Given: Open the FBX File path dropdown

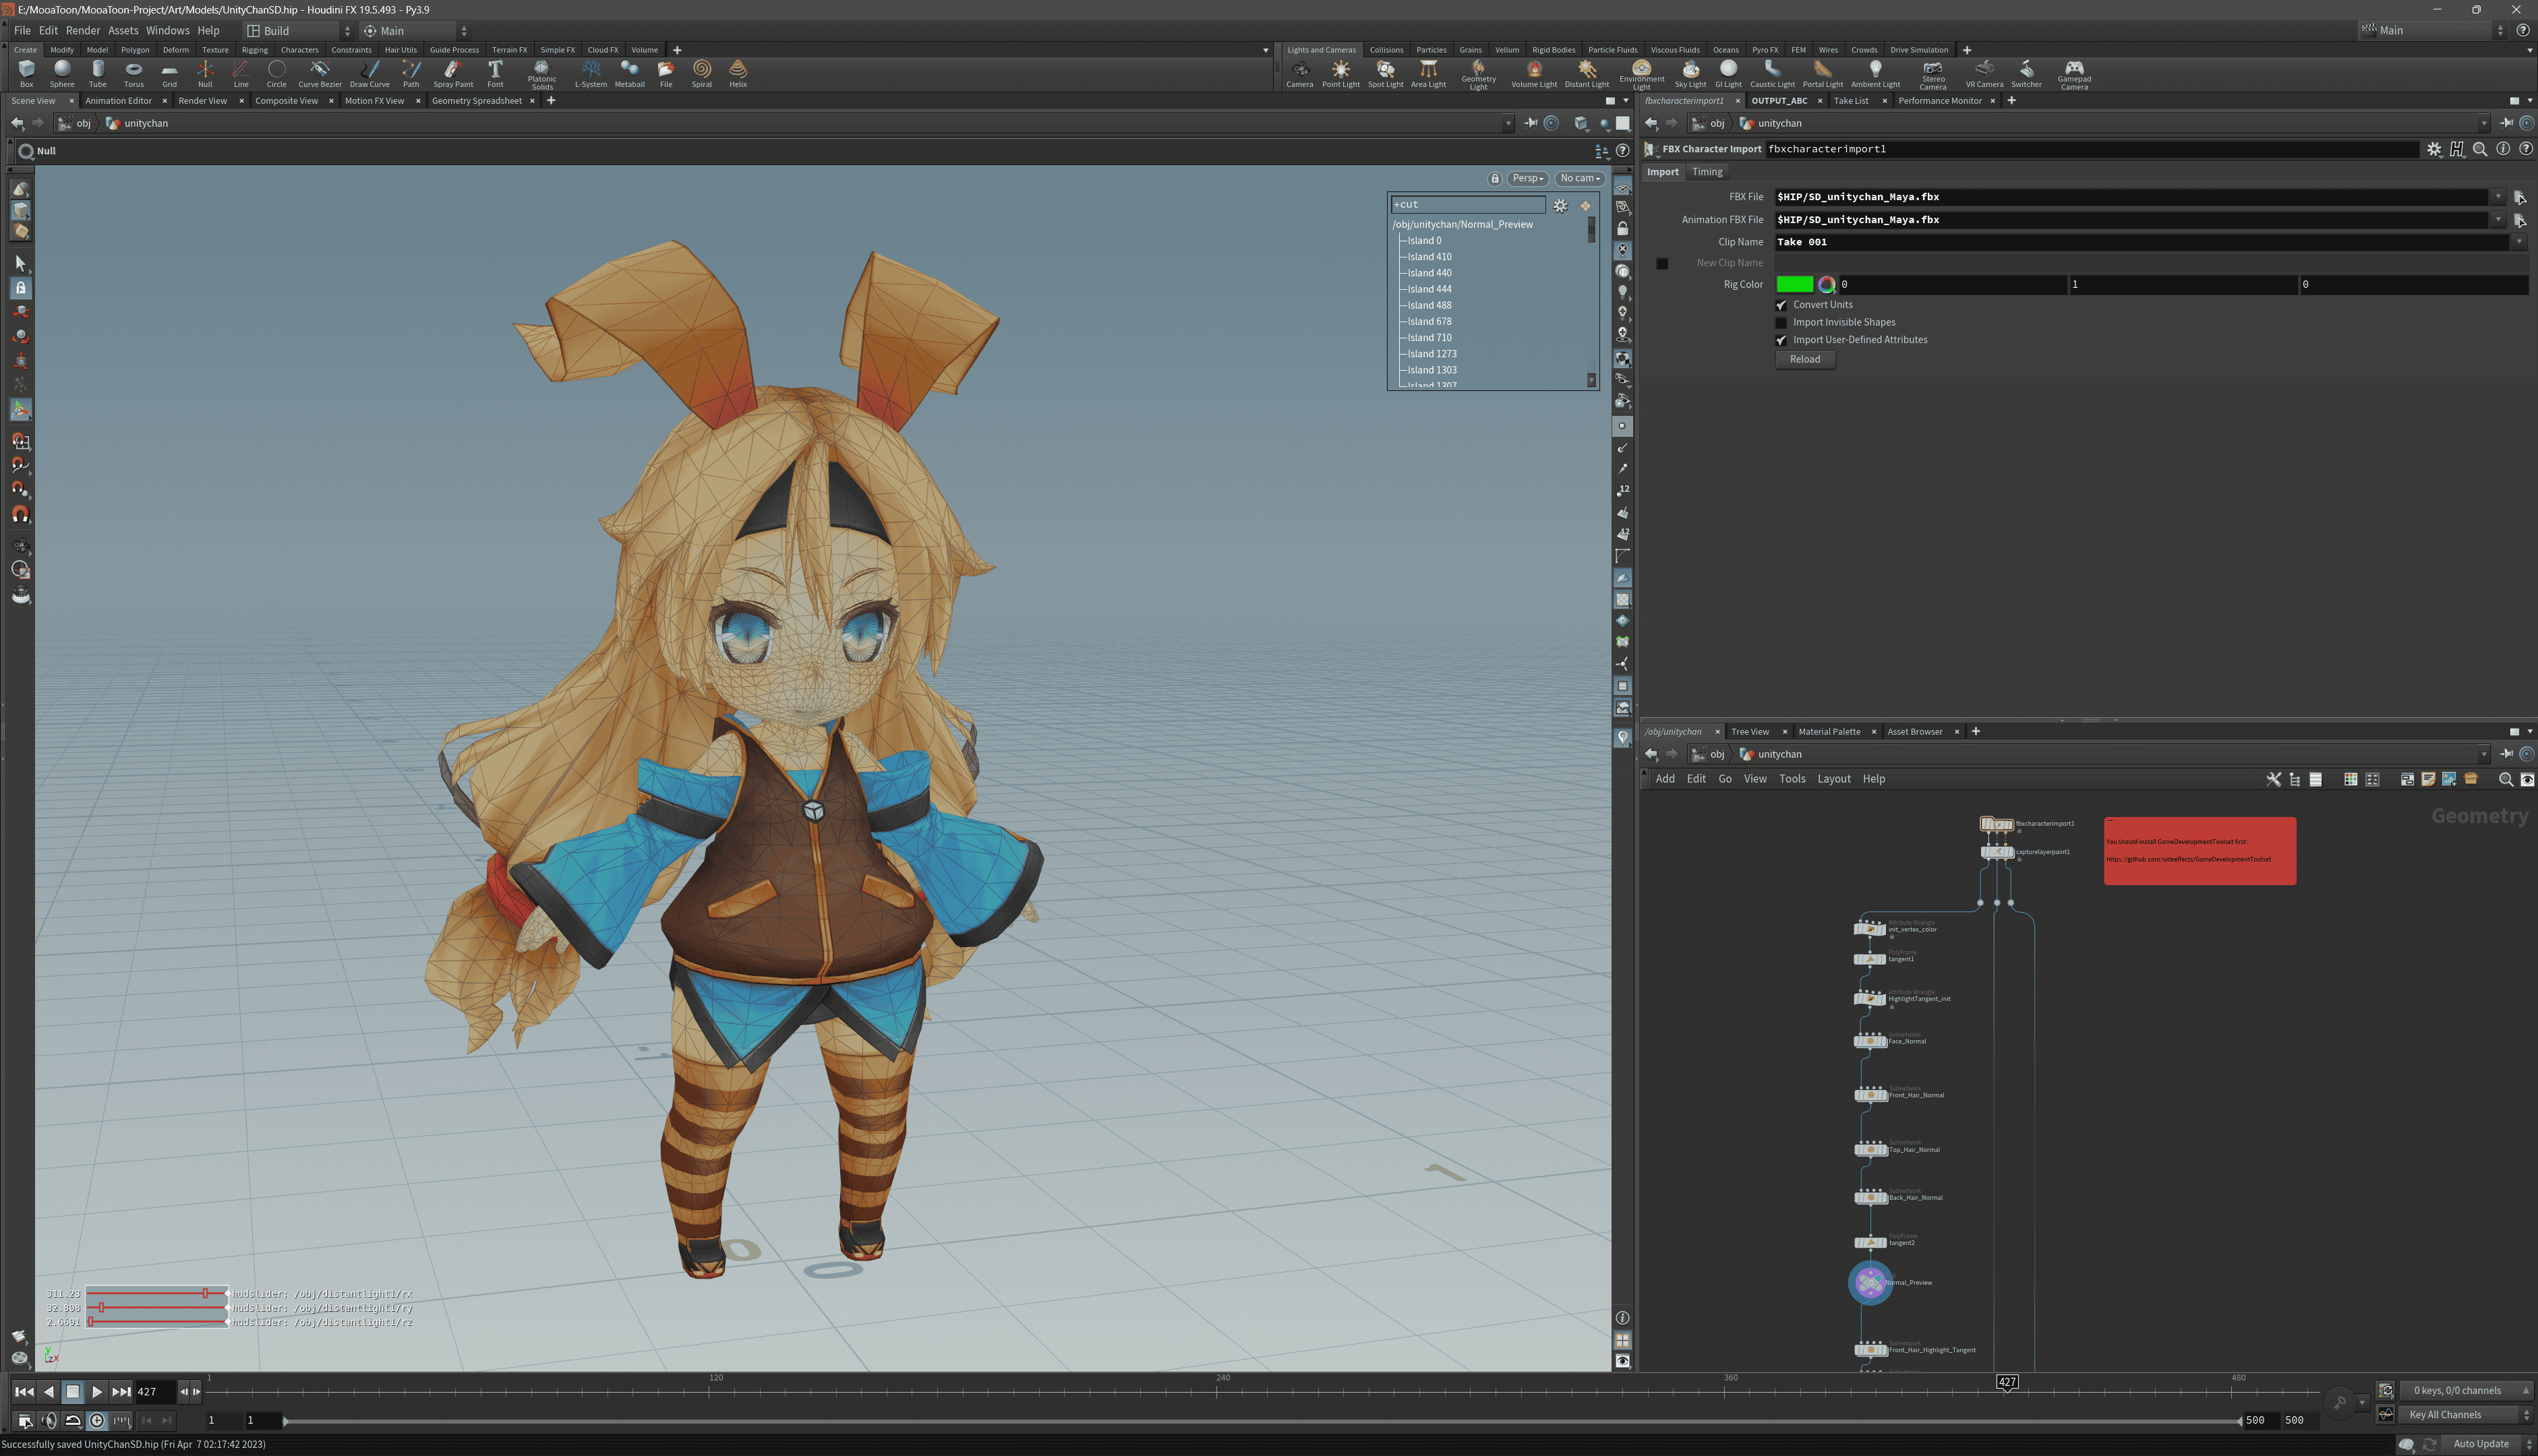Looking at the screenshot, I should point(2497,197).
